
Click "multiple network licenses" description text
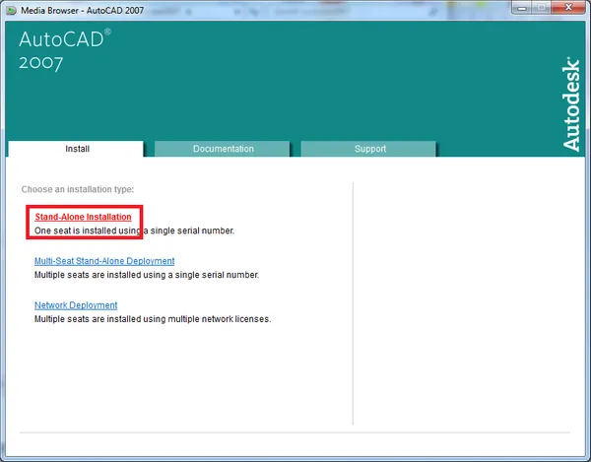click(152, 319)
